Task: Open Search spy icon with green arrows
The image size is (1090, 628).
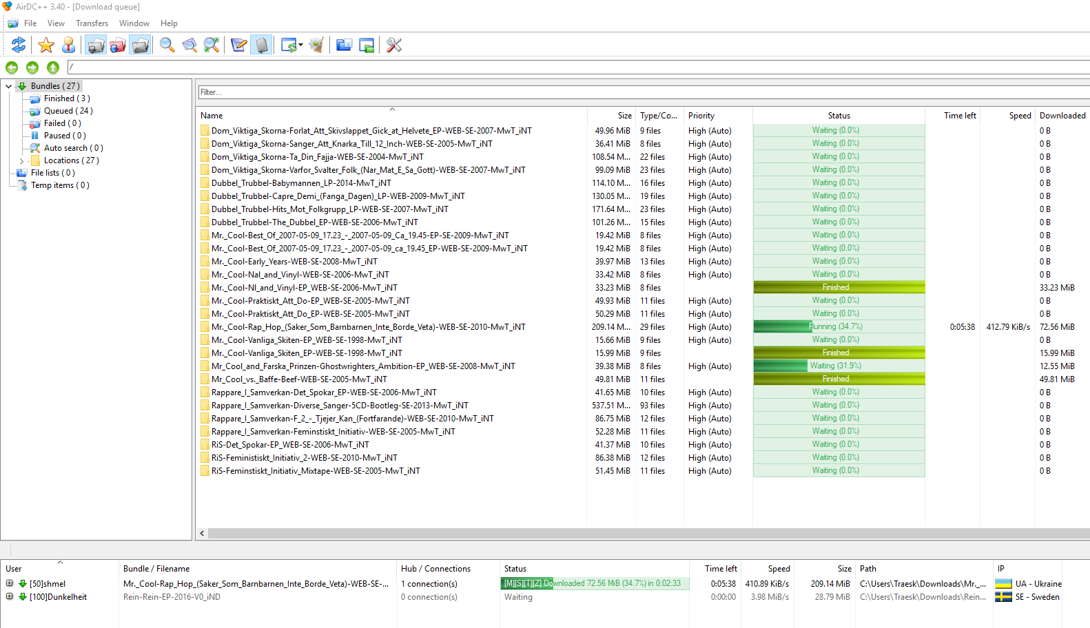Action: click(x=212, y=45)
